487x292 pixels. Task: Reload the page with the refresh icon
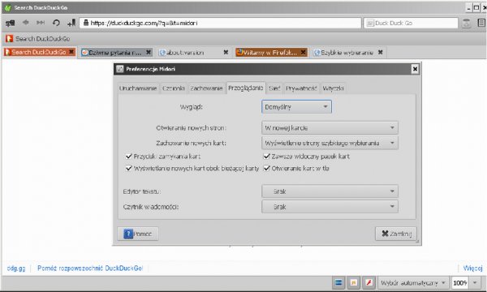point(56,23)
